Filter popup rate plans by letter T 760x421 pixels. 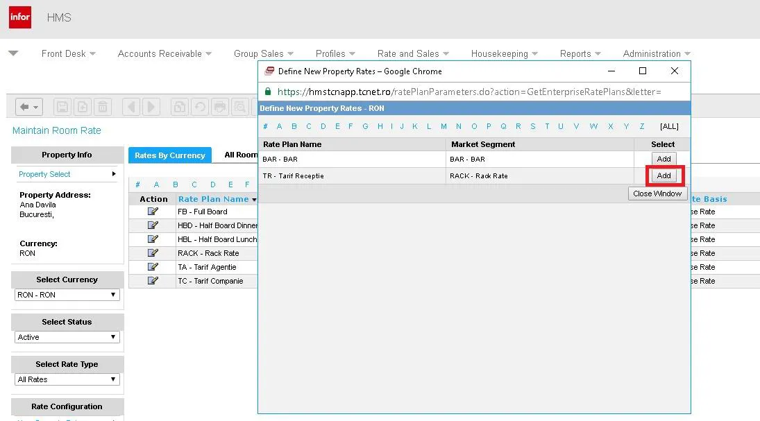coord(547,126)
